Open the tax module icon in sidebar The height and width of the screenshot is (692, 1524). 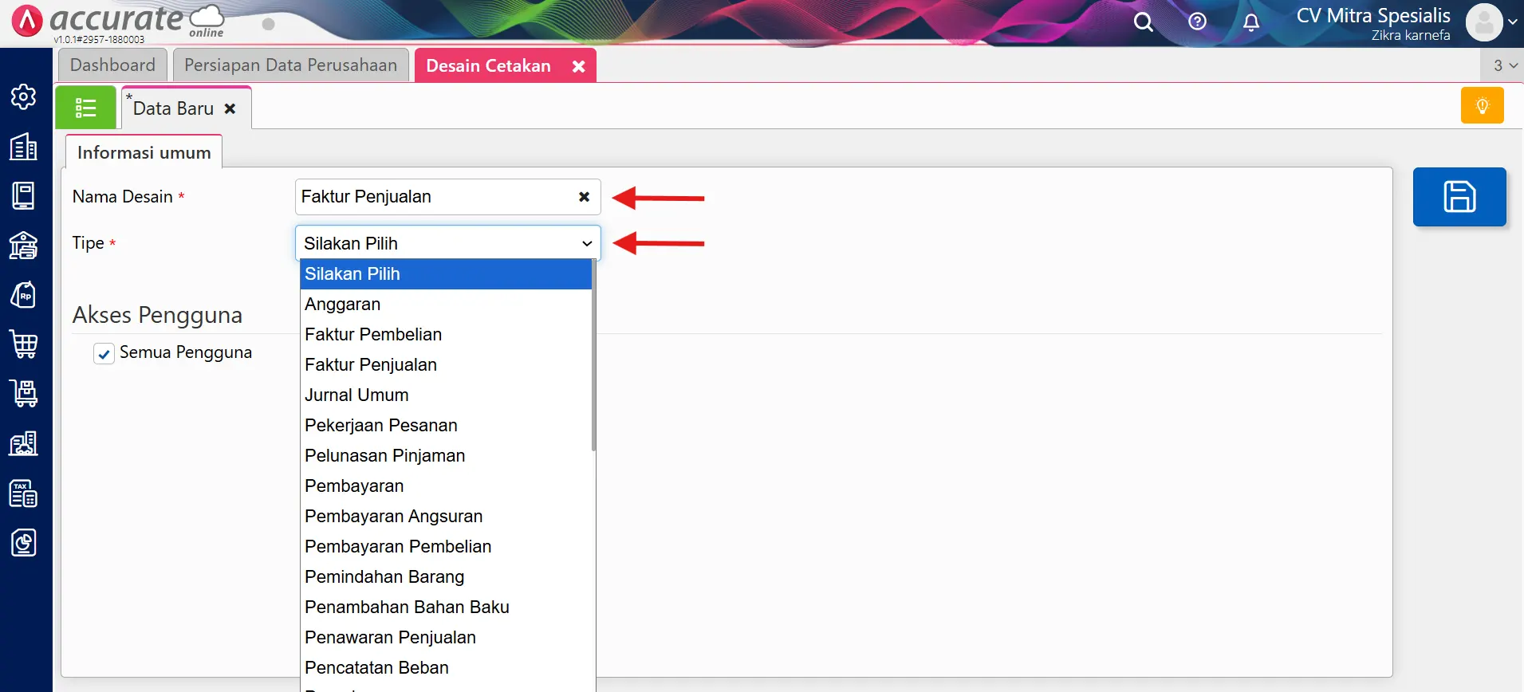click(23, 494)
